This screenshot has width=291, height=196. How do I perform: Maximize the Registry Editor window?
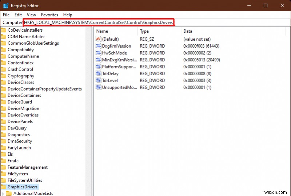click(x=266, y=5)
